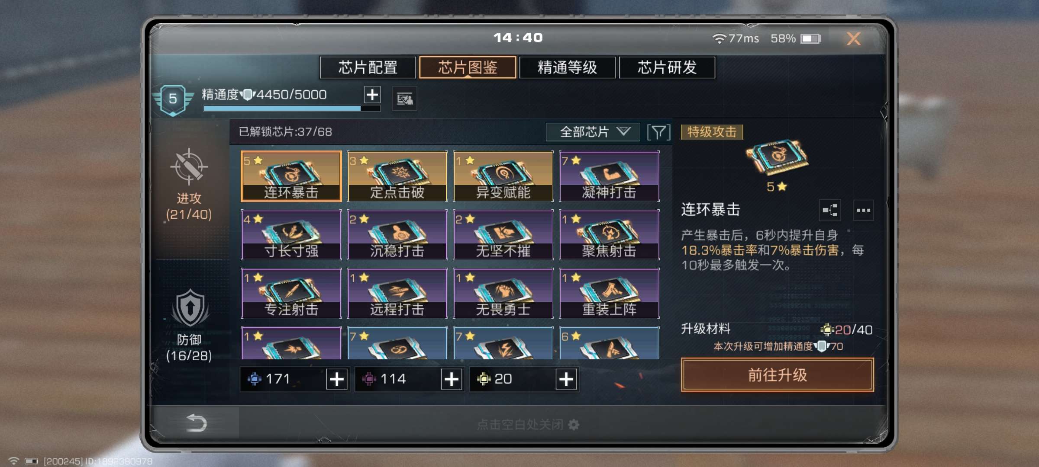Close the panel with orange X

click(853, 39)
